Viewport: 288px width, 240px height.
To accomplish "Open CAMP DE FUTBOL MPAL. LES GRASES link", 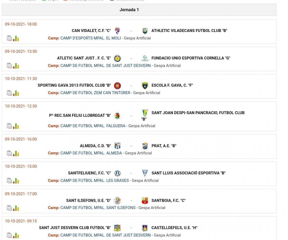I will (x=94, y=180).
